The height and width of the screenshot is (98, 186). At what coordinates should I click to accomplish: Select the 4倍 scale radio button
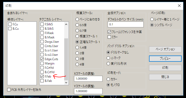[77, 64]
